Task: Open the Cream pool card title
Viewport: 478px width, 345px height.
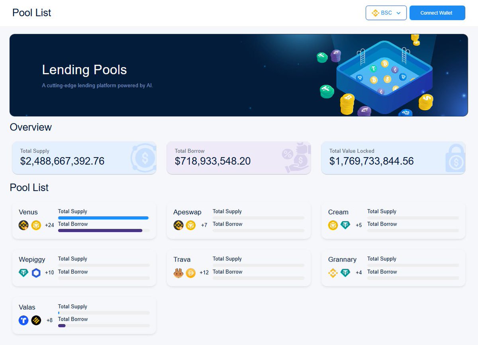Action: tap(338, 212)
